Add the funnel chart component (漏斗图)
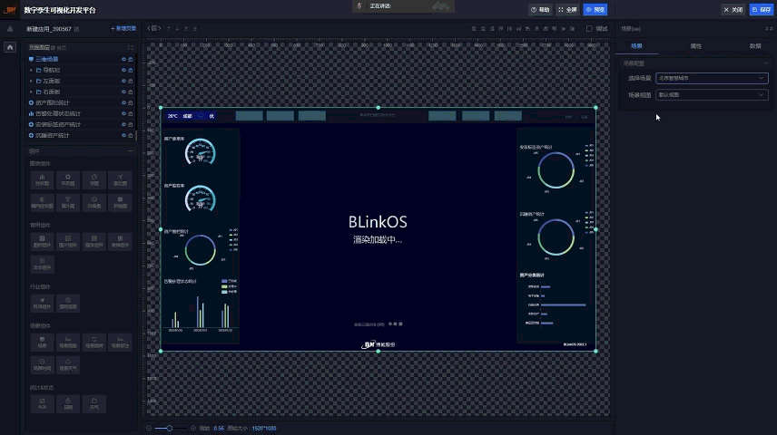The height and width of the screenshot is (435, 777). click(68, 202)
